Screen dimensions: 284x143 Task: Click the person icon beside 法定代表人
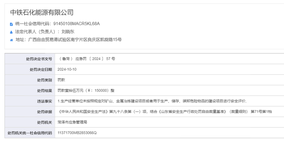coord(12,32)
